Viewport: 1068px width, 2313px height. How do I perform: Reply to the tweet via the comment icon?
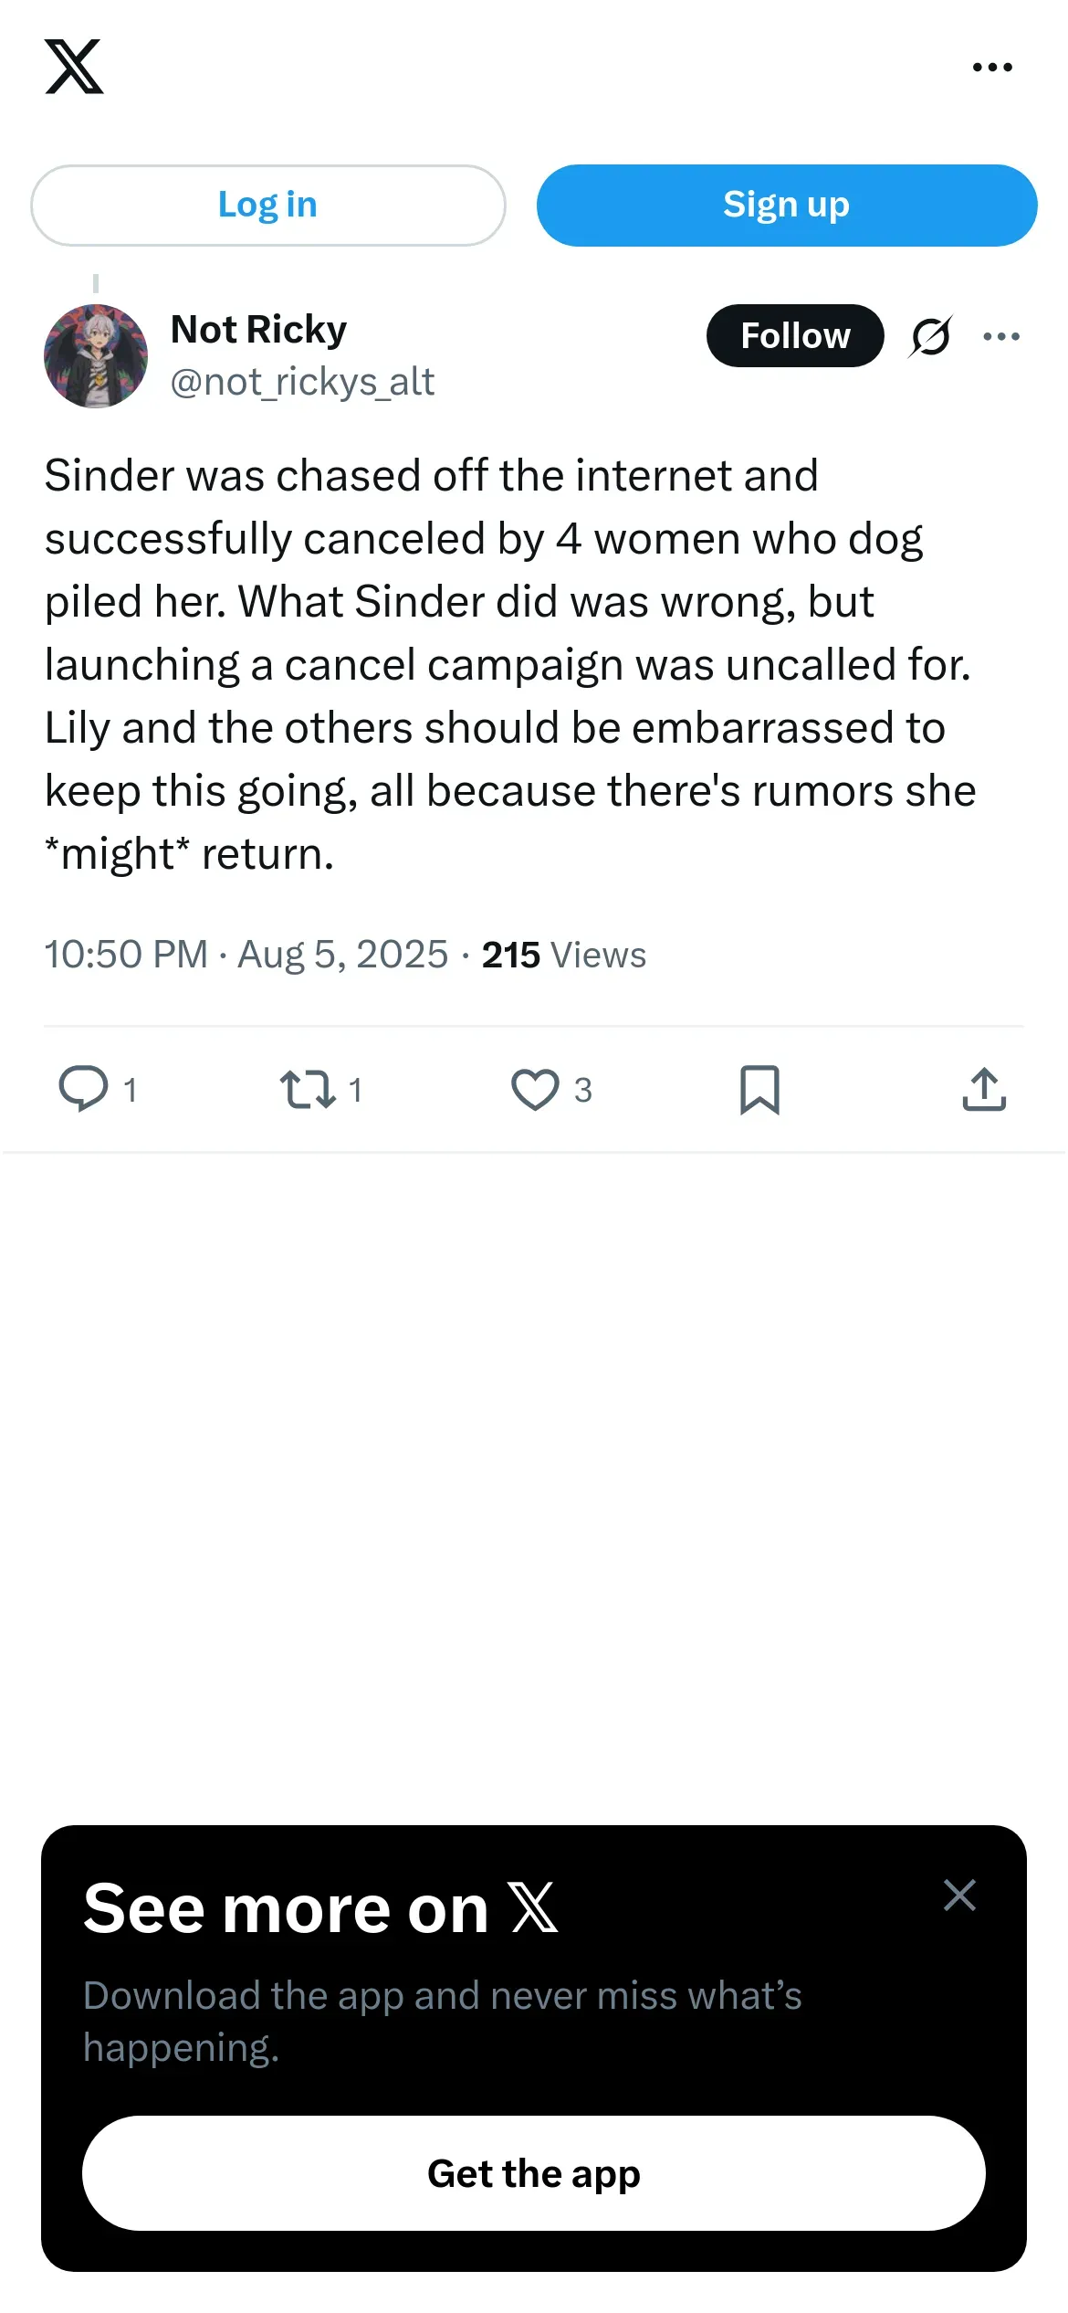pyautogui.click(x=84, y=1089)
